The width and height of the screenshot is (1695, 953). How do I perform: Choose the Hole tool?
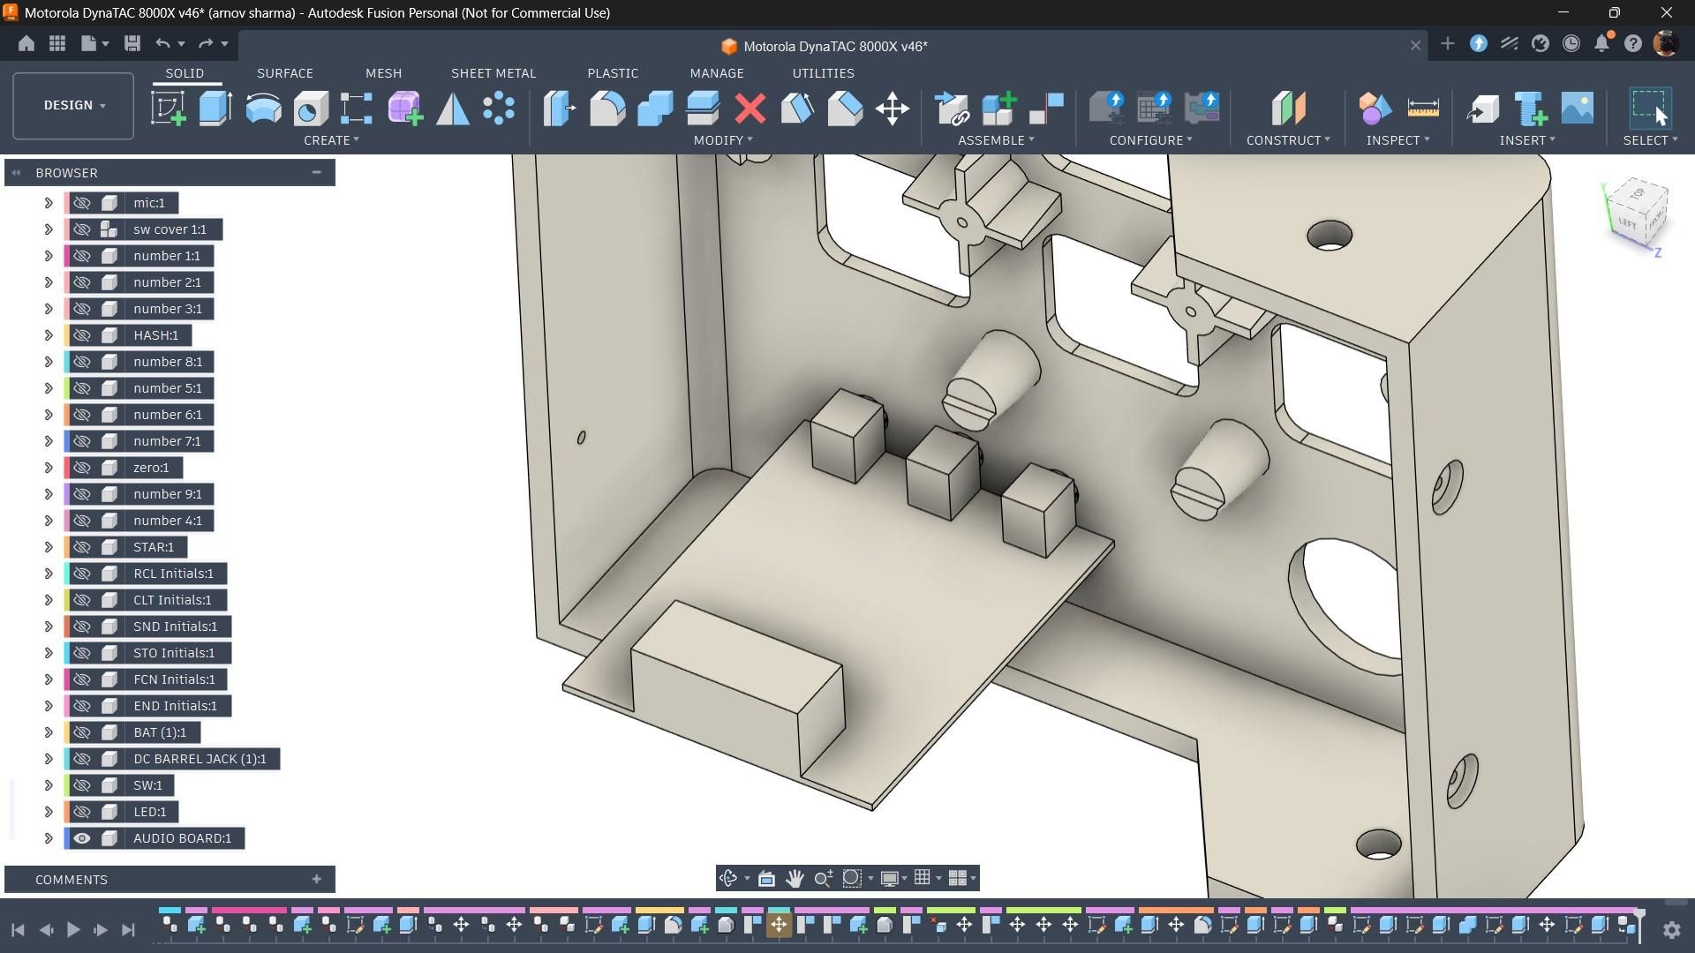(310, 109)
